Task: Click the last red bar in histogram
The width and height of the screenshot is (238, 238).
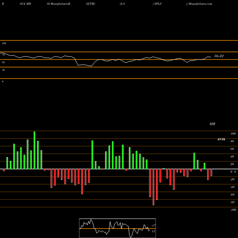Action: point(211,172)
